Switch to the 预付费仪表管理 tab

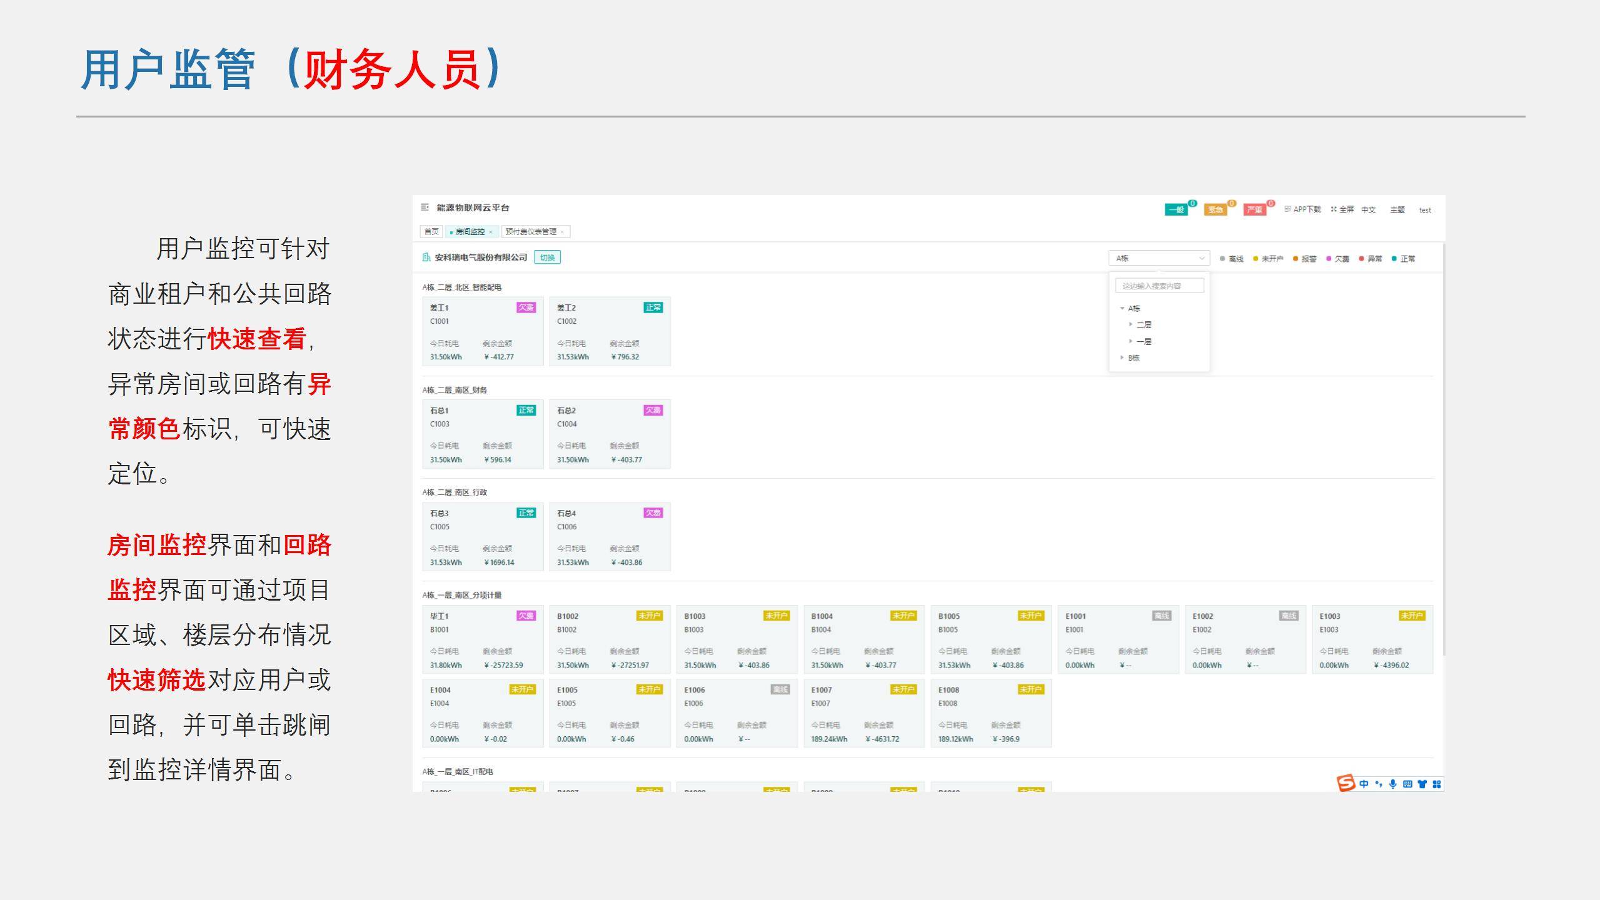(531, 232)
